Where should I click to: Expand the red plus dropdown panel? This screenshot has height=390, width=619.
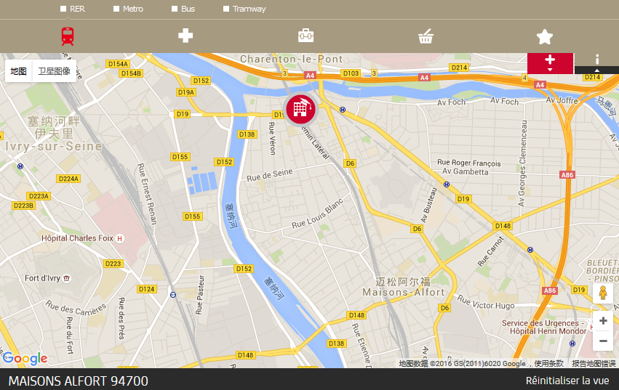[x=550, y=63]
